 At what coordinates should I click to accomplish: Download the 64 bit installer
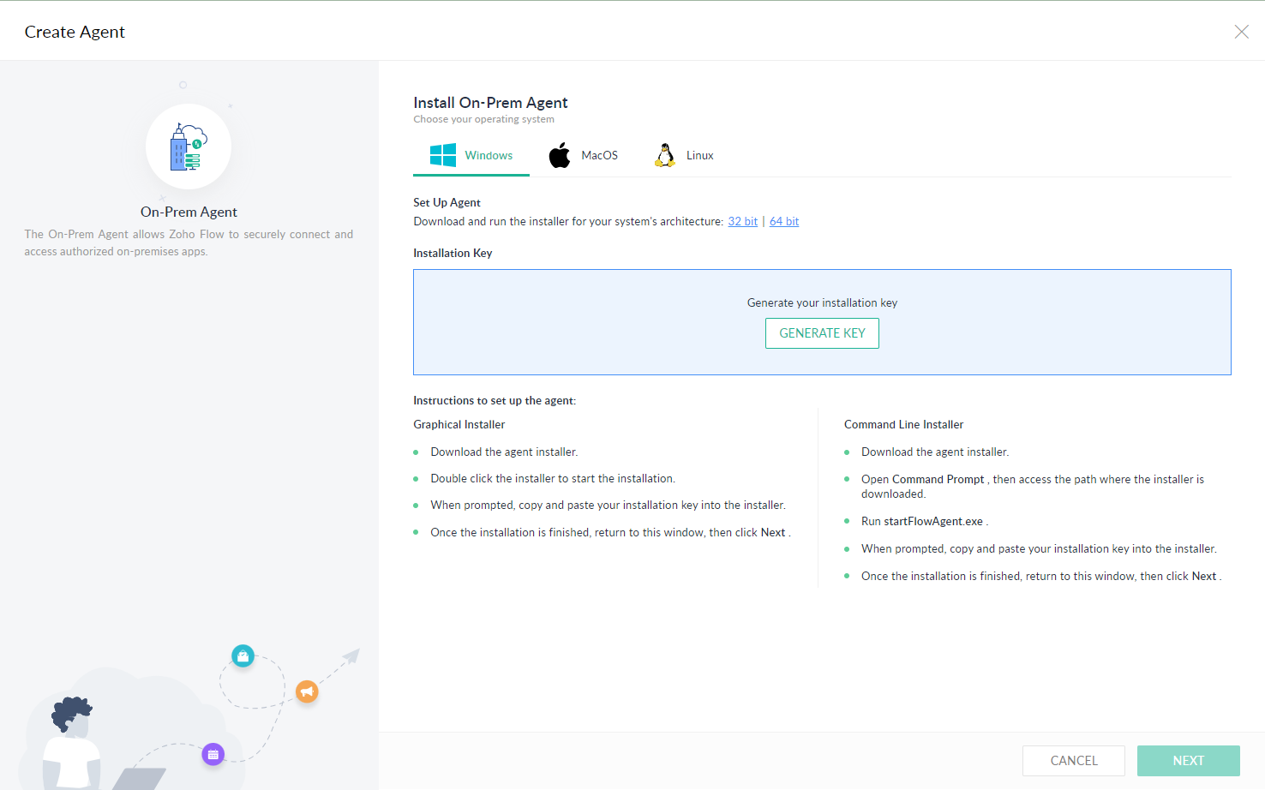pos(783,221)
